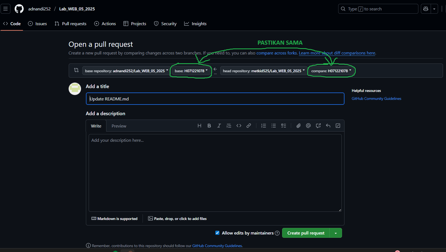
Task: Open the Lab_WEB_05_2025 repository link
Action: pyautogui.click(x=77, y=9)
